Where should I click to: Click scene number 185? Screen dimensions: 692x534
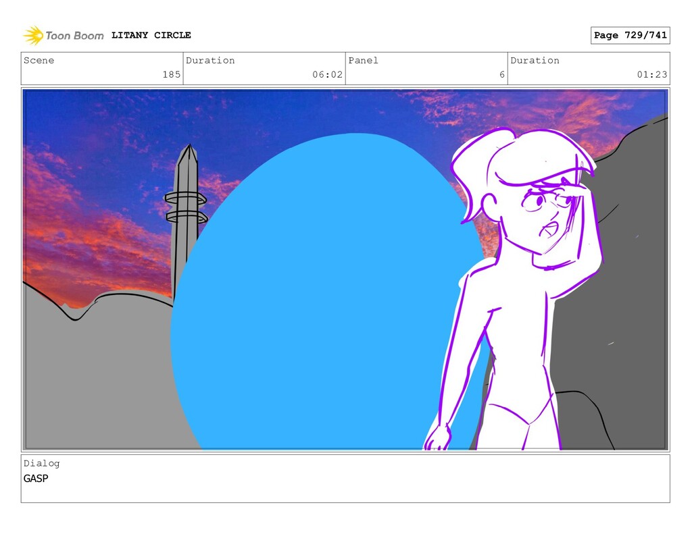pos(171,74)
